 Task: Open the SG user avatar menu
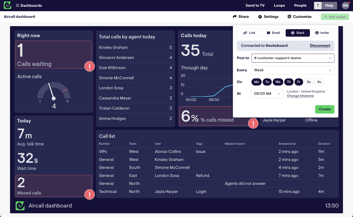click(345, 6)
